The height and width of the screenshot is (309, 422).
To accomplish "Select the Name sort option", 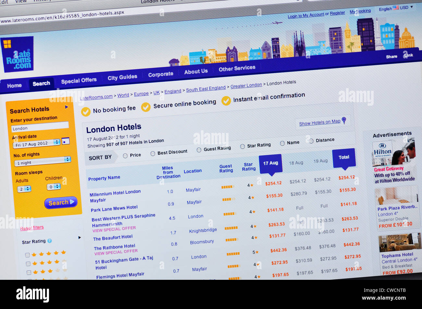I will tap(282, 143).
